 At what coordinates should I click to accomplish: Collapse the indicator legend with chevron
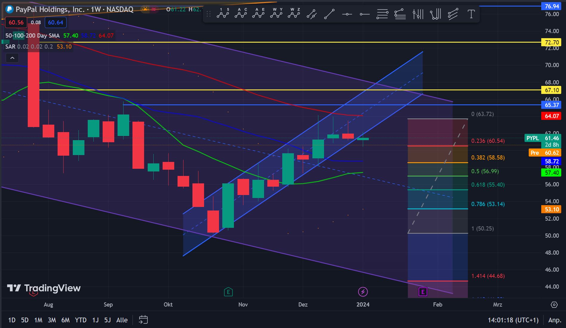(12, 58)
